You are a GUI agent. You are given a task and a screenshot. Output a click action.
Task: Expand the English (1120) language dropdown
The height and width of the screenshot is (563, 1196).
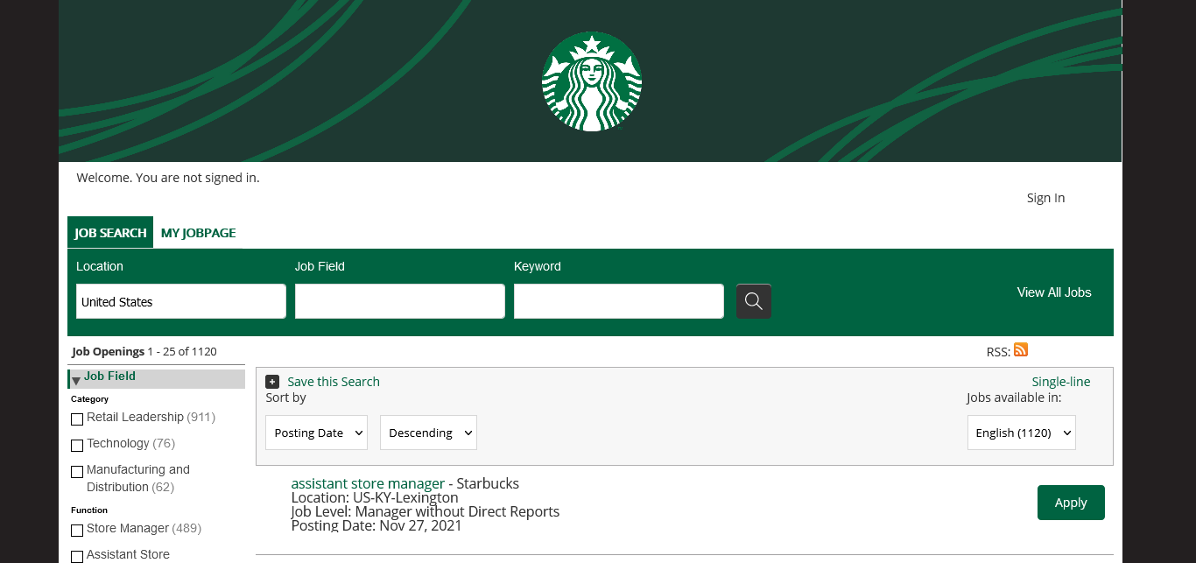pos(1021,433)
